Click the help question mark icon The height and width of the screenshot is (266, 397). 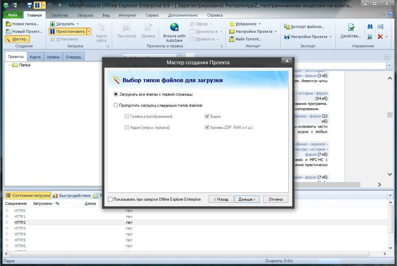pyautogui.click(x=390, y=14)
